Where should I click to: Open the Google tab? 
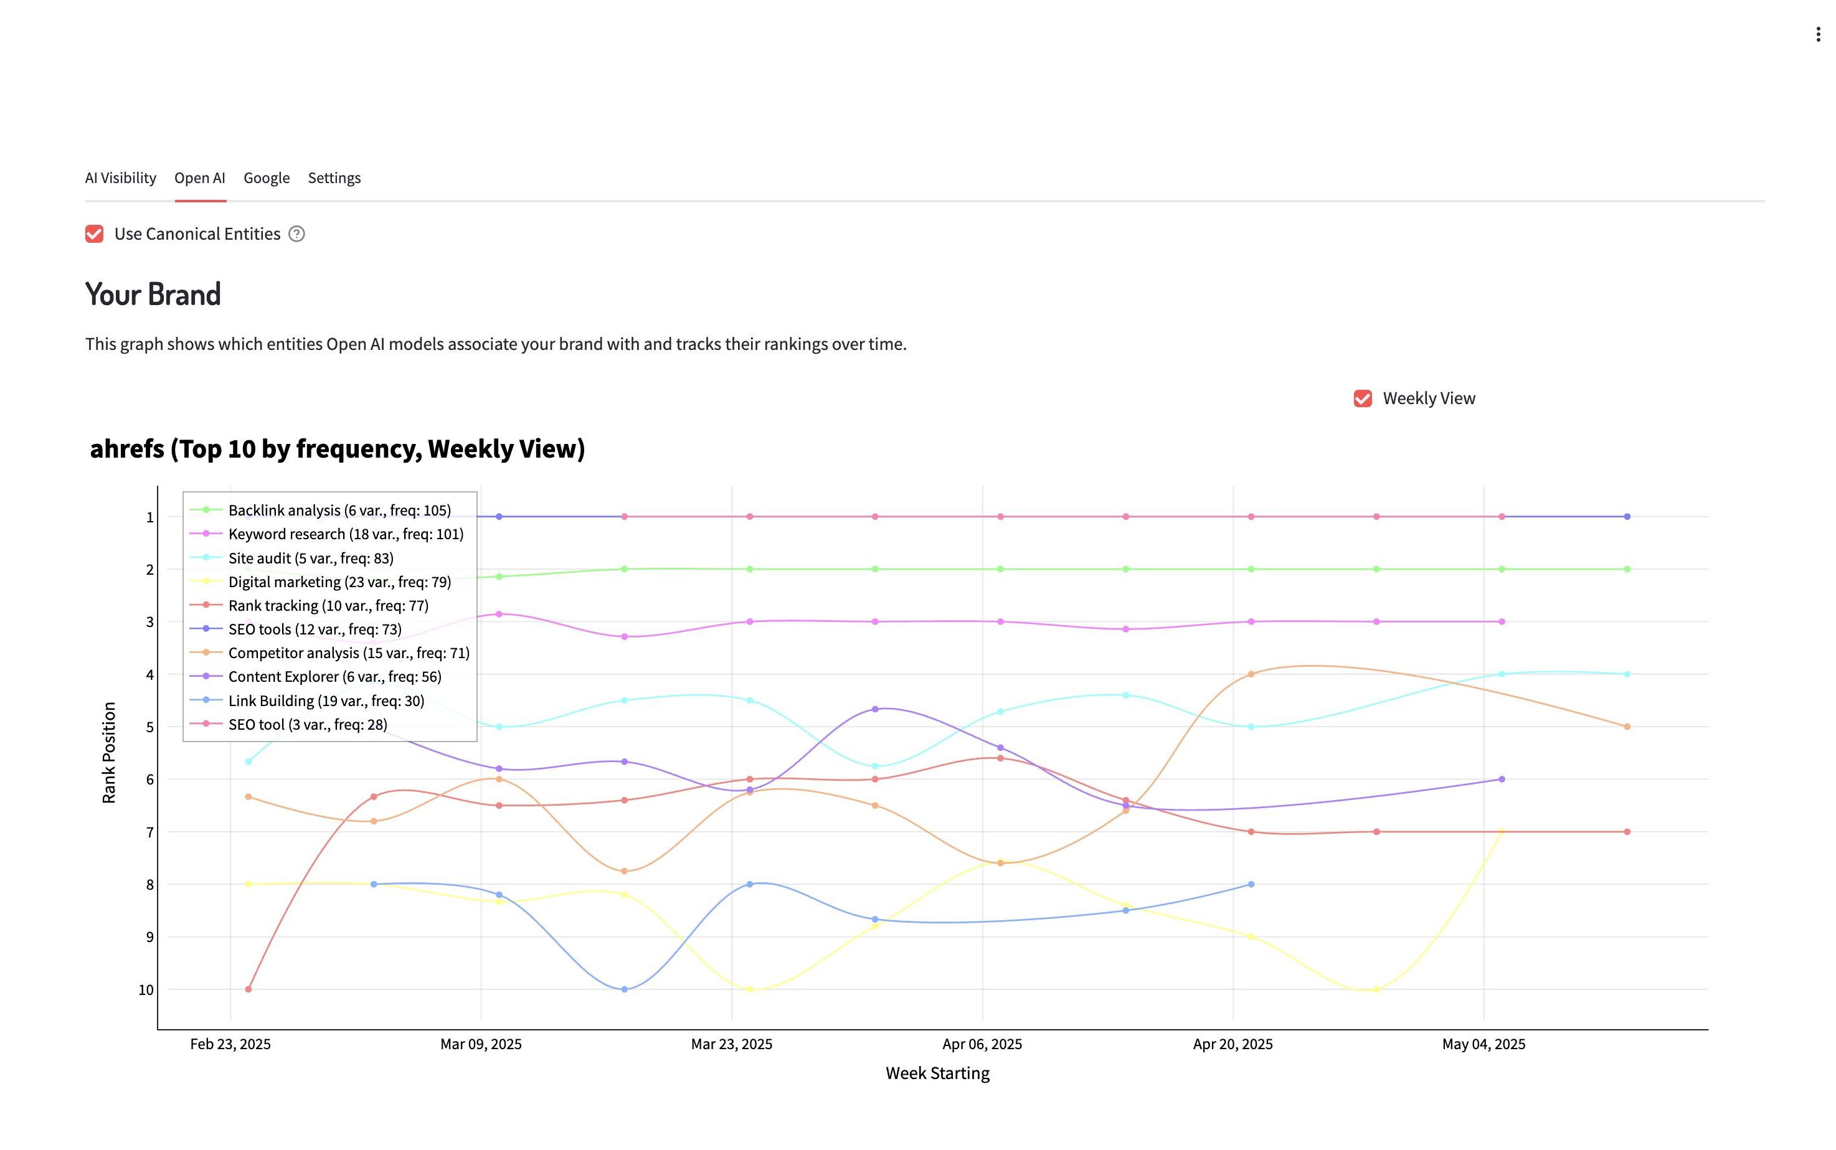266,178
